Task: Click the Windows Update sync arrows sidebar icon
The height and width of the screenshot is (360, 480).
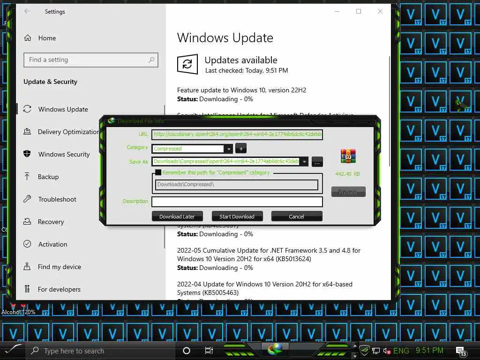Action: [x=27, y=109]
